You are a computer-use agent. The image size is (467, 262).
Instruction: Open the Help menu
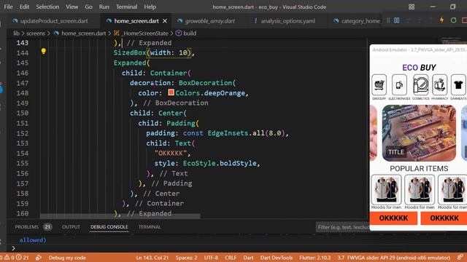click(x=150, y=7)
